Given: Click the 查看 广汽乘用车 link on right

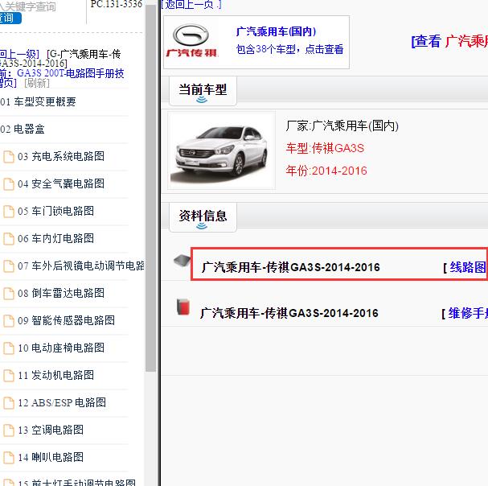Looking at the screenshot, I should coord(449,41).
